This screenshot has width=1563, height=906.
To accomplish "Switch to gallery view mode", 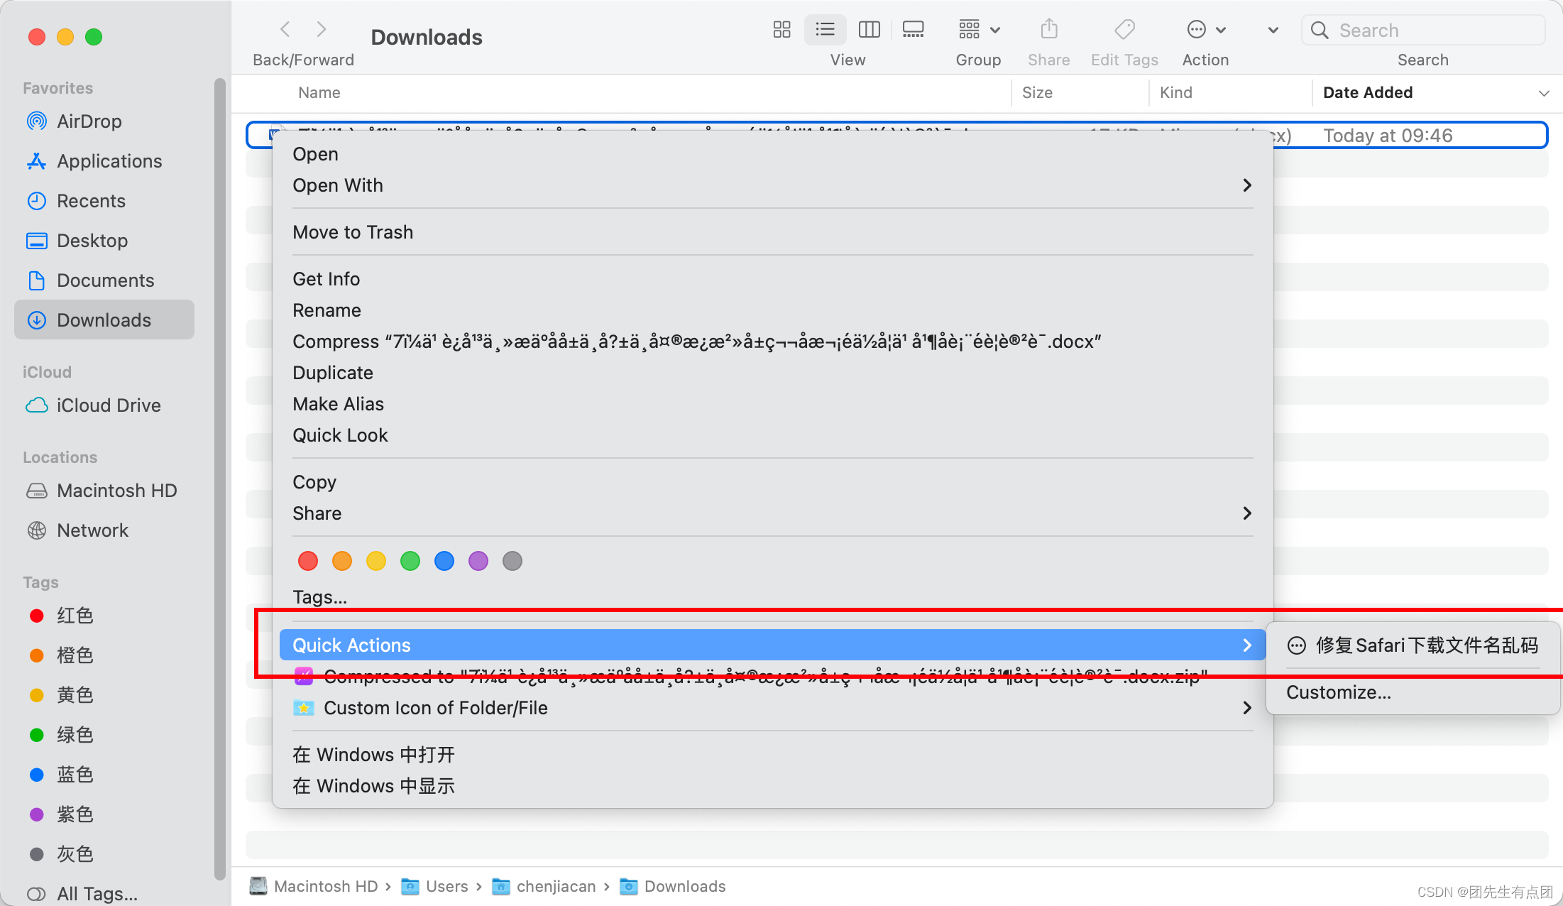I will (x=913, y=30).
